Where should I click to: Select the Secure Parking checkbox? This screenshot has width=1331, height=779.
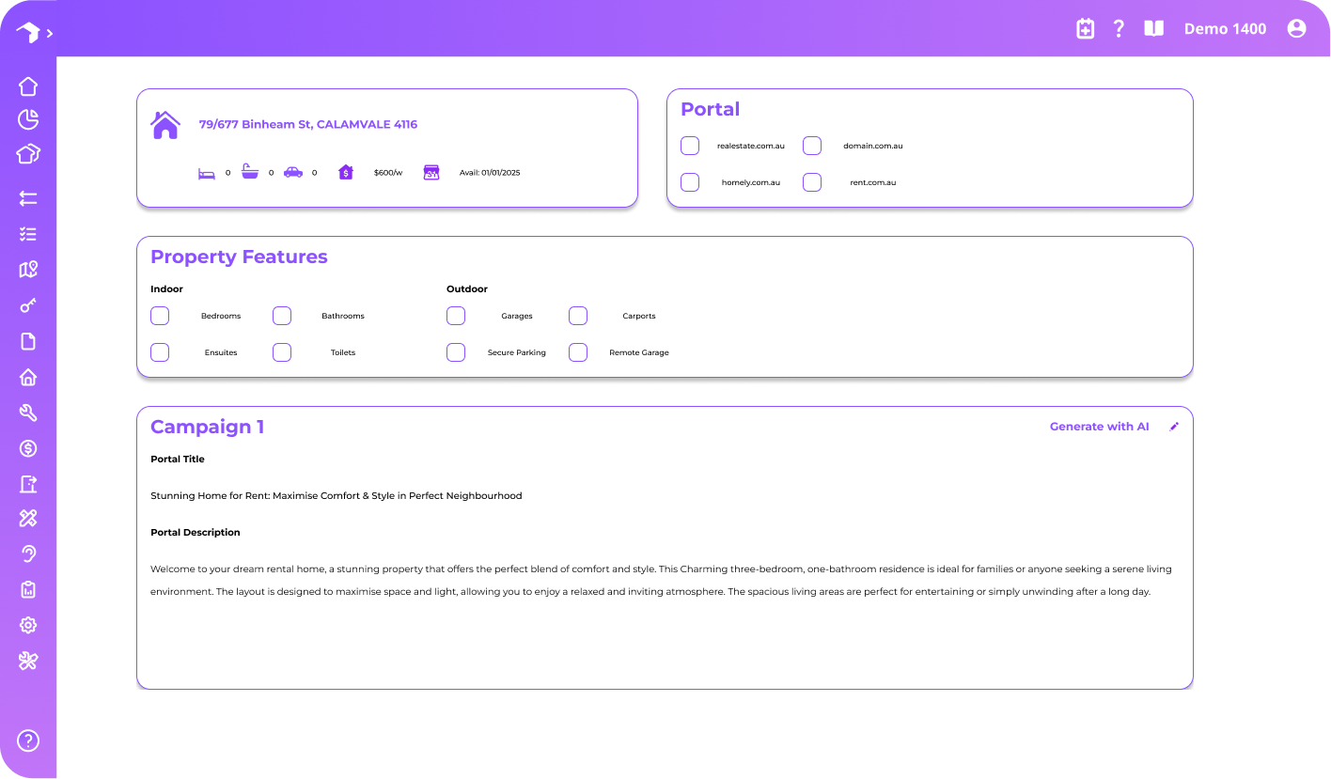coord(456,352)
